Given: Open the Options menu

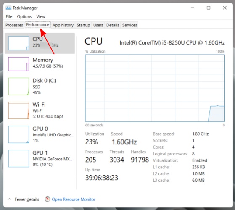Looking at the screenshot, I should click(x=24, y=16).
